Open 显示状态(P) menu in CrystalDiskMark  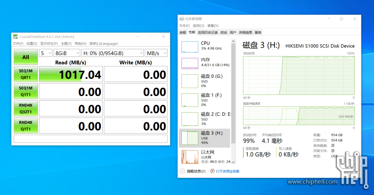[x=49, y=44]
